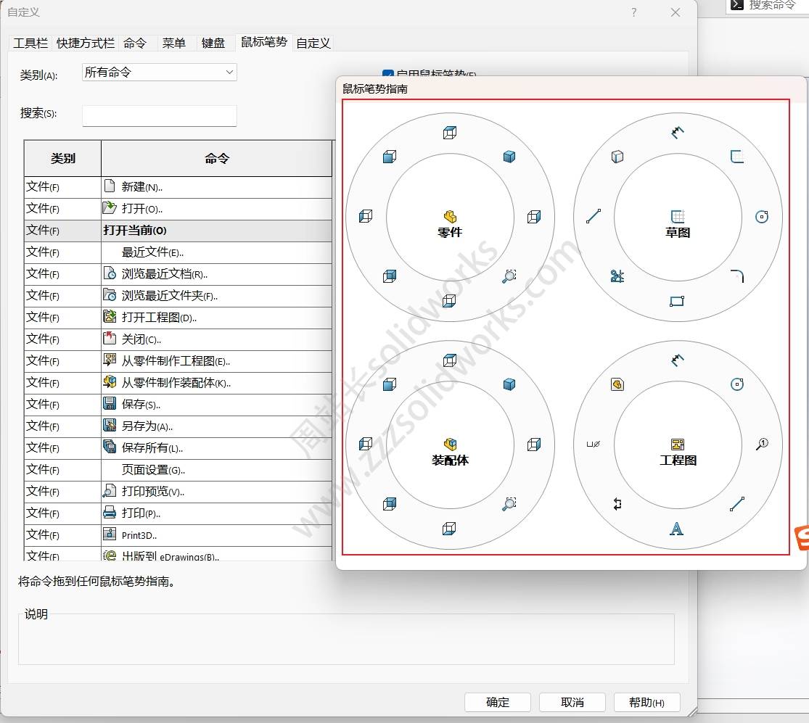Click Circle tool icon in 草图 gesture wheel
The width and height of the screenshot is (809, 723).
[762, 217]
